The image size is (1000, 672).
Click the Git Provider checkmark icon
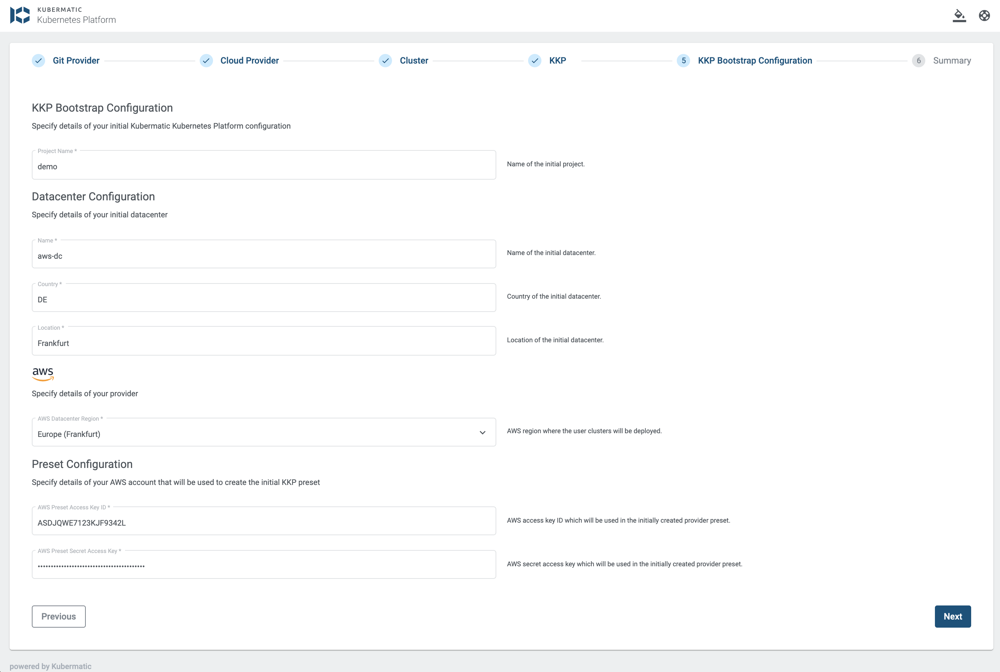(x=38, y=60)
